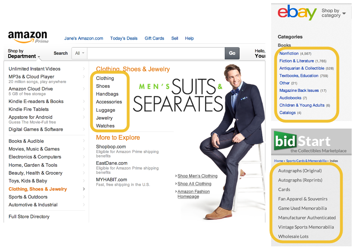The height and width of the screenshot is (251, 356).
Task: Select Handbags in the clothing submenu
Action: click(107, 94)
